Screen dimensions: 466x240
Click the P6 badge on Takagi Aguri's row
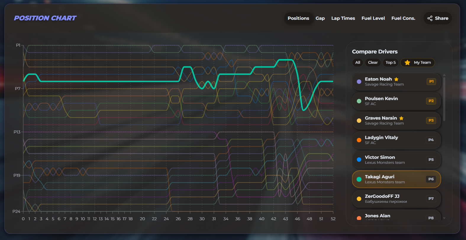tap(431, 179)
